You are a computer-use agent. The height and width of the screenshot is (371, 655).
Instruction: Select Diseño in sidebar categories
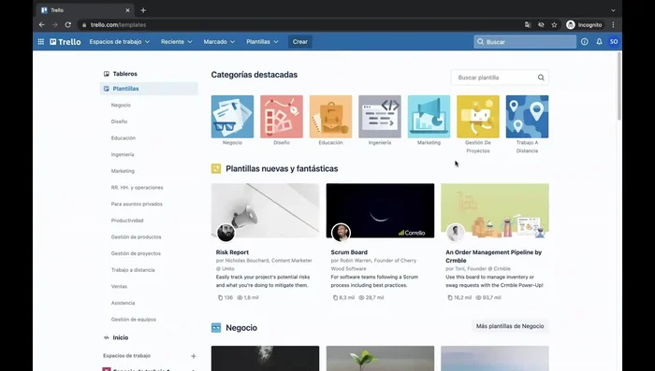click(119, 121)
